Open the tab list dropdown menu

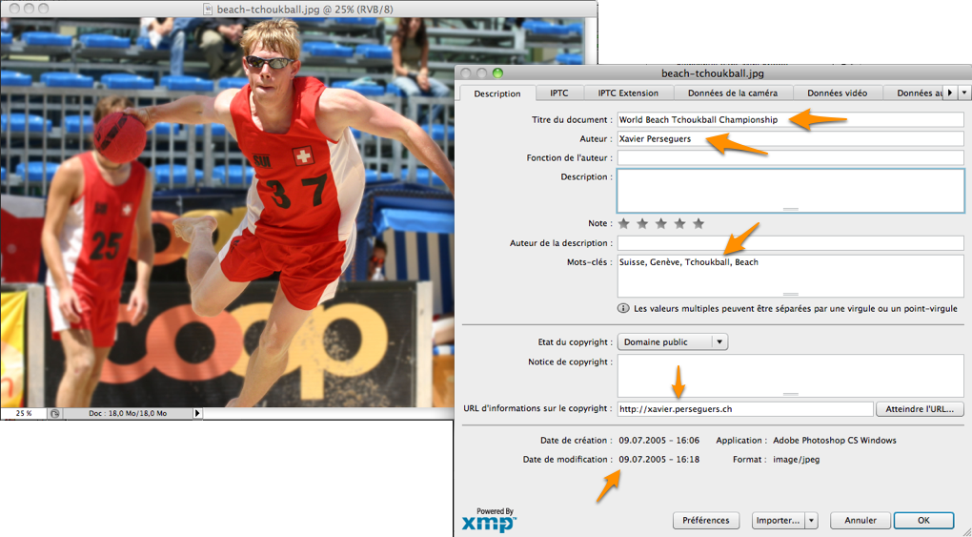tap(963, 93)
